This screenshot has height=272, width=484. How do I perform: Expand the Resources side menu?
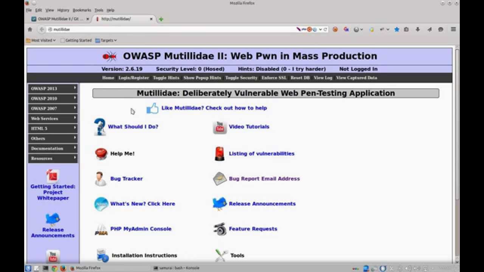coord(53,159)
